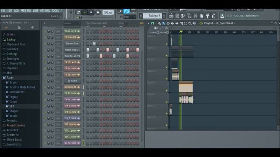Open the Mixer with the faders icon
280x157 pixels.
coord(196,16)
